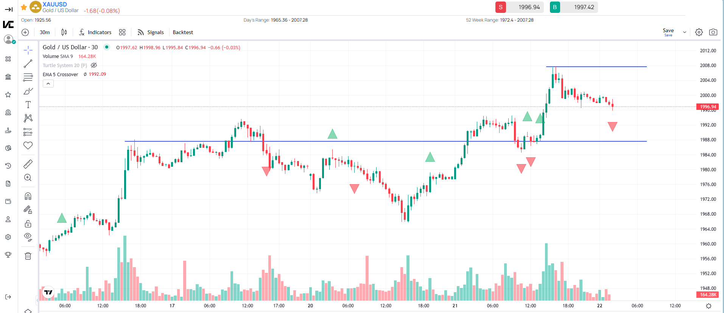Image resolution: width=724 pixels, height=313 pixels.
Task: Select the Text annotation tool
Action: [28, 105]
